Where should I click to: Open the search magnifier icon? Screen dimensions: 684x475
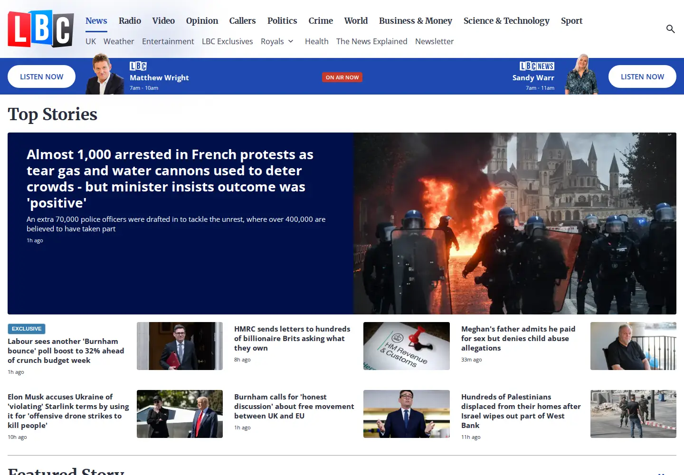pyautogui.click(x=670, y=29)
